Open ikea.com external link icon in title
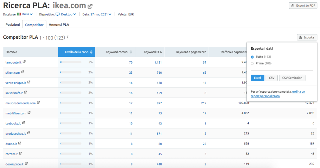 click(90, 6)
